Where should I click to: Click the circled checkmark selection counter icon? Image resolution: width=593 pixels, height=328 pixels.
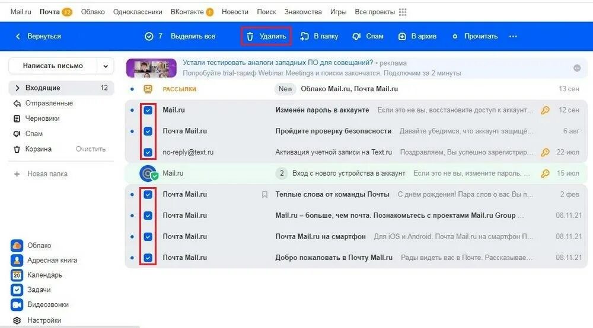(x=149, y=36)
